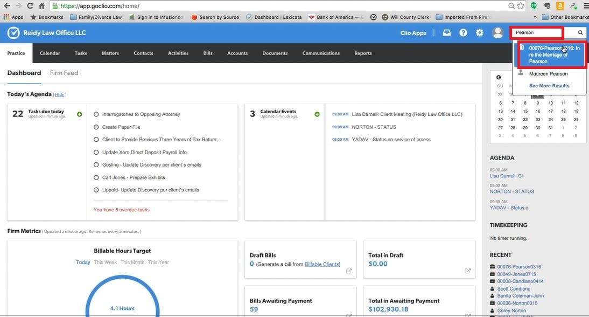Open the inbox notifications tray icon
This screenshot has height=317, width=589.
(446, 33)
